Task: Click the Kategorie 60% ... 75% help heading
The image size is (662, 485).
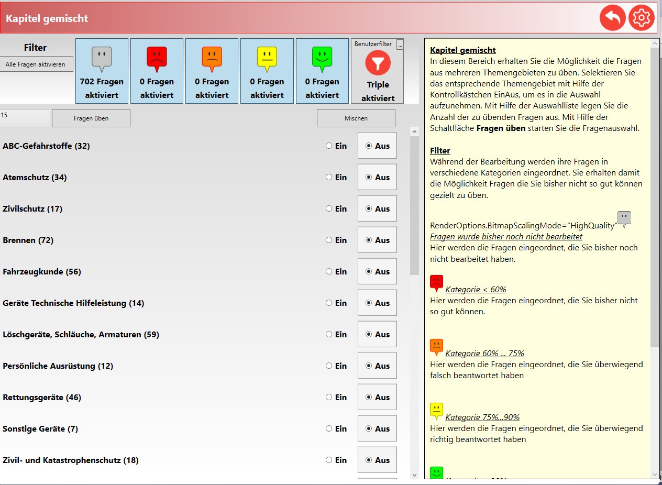Action: 484,354
